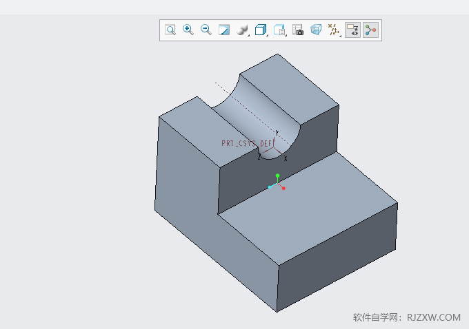Select the Zoom Out tool
Viewport: 469px width, 329px height.
coord(206,30)
